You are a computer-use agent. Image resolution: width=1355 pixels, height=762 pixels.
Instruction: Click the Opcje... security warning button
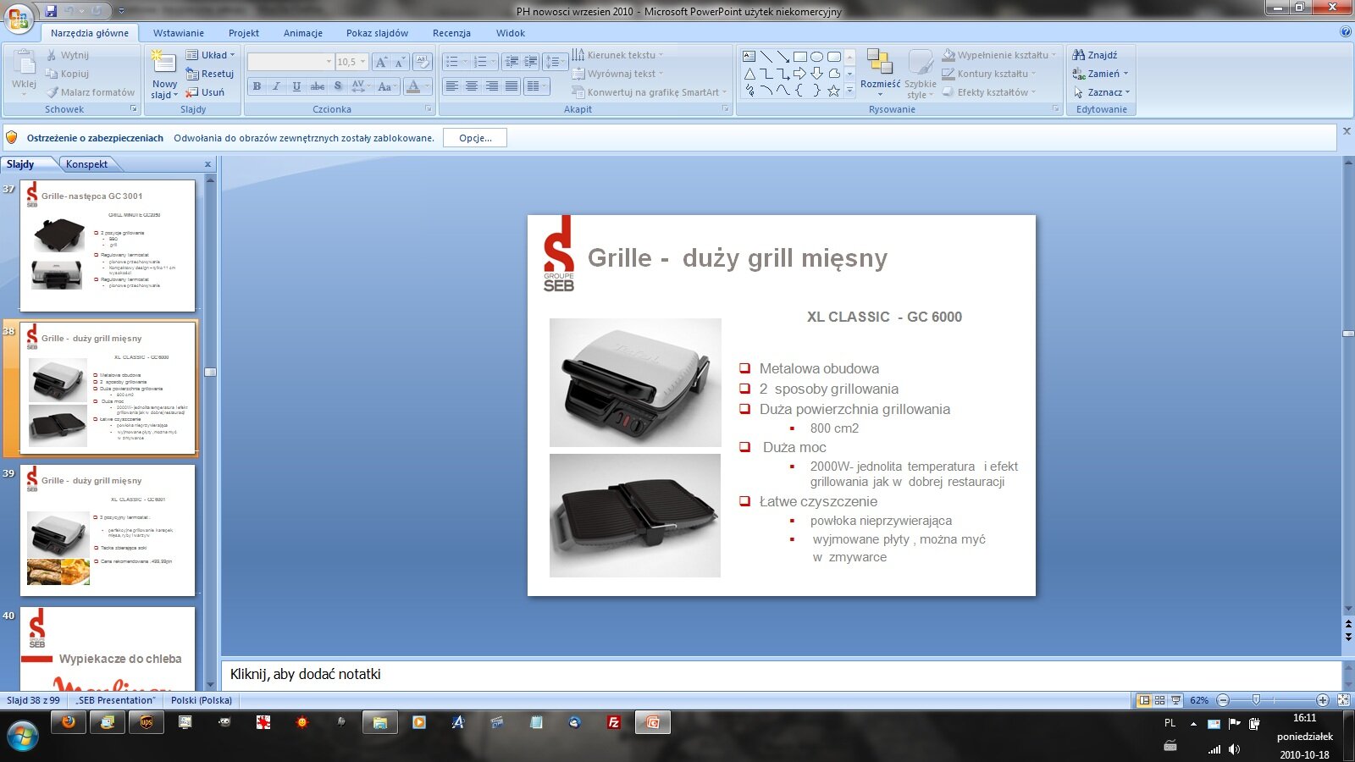coord(475,138)
